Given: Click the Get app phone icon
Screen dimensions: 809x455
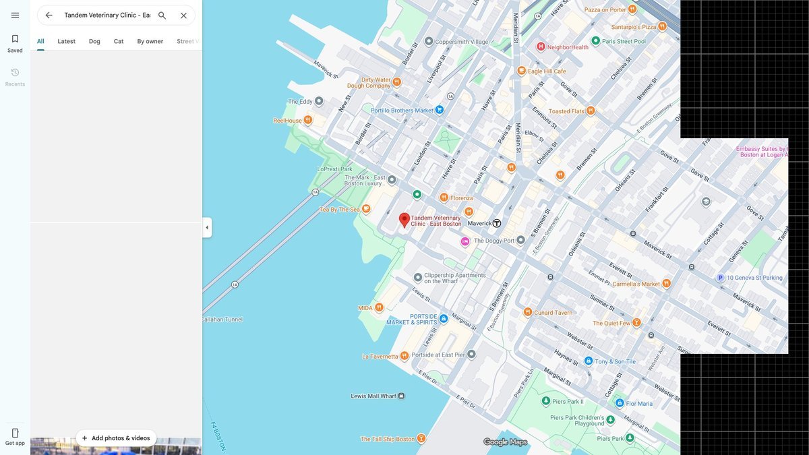Looking at the screenshot, I should [15, 433].
